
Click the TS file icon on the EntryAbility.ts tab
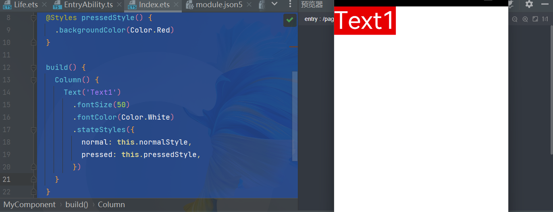tap(57, 5)
